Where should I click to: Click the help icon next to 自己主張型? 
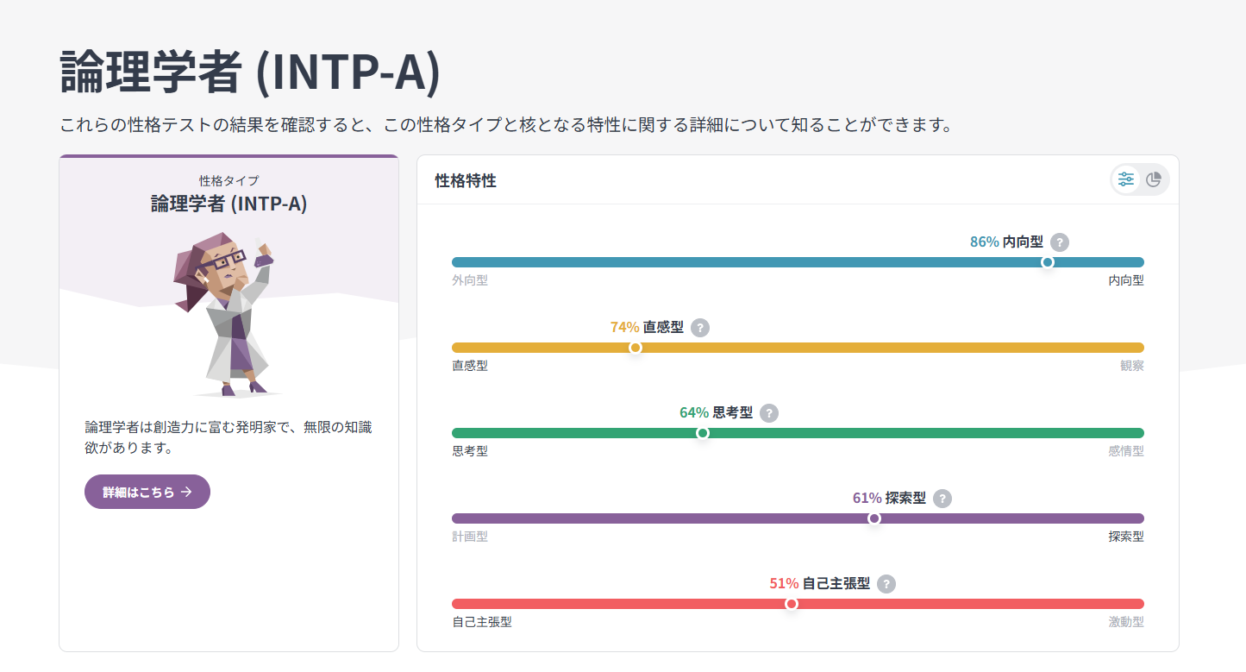[x=886, y=584]
